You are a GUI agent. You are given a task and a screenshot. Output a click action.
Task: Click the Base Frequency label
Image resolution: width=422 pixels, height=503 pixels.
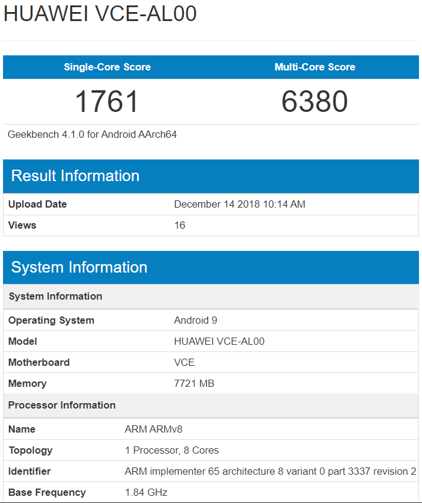(47, 492)
